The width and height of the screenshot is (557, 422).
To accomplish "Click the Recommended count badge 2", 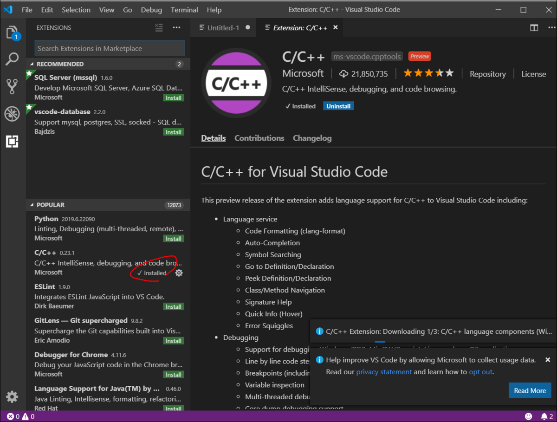I will 180,64.
